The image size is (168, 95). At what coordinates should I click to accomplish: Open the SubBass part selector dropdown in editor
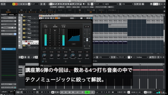pyautogui.click(x=142, y=57)
